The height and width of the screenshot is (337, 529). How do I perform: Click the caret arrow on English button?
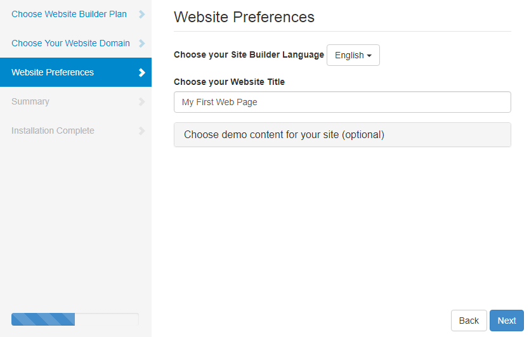369,56
